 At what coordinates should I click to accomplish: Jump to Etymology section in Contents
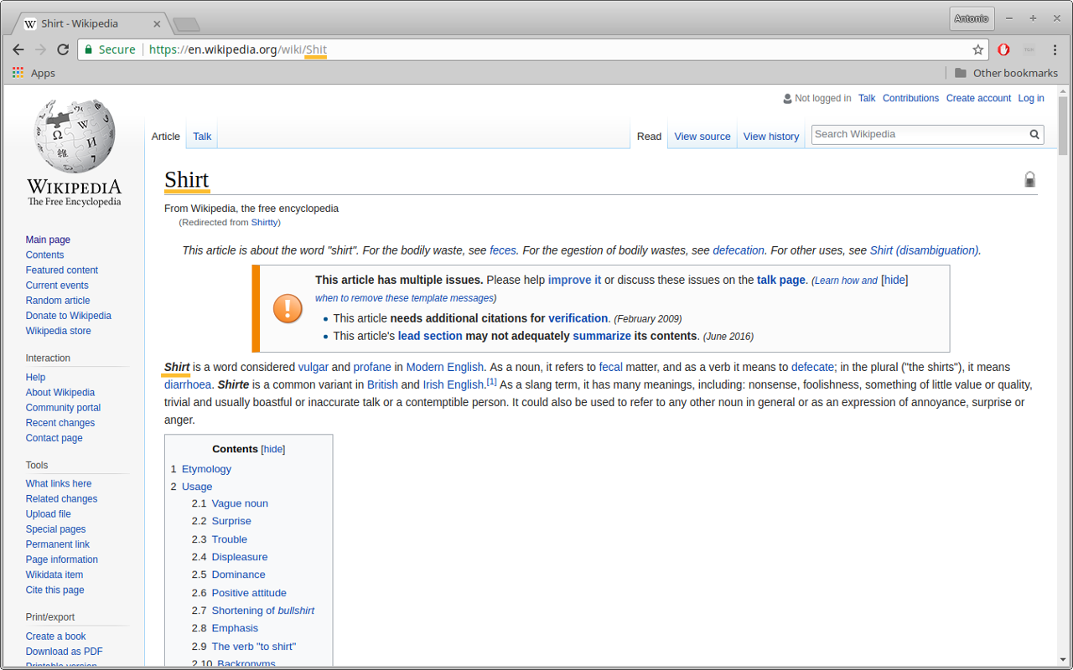pos(206,469)
